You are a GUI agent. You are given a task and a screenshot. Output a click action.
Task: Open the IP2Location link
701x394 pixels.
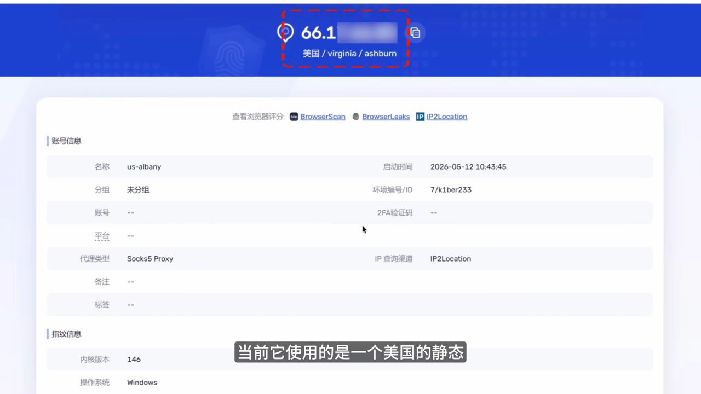pyautogui.click(x=447, y=117)
